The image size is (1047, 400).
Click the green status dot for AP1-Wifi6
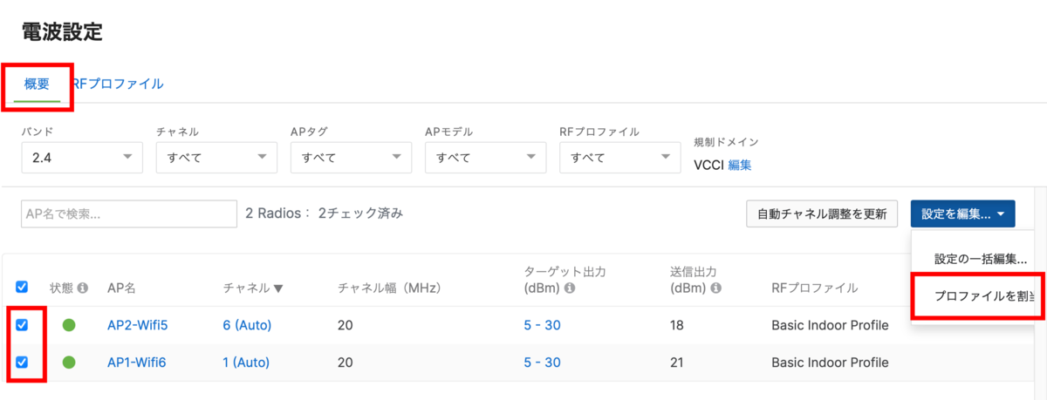pyautogui.click(x=69, y=362)
